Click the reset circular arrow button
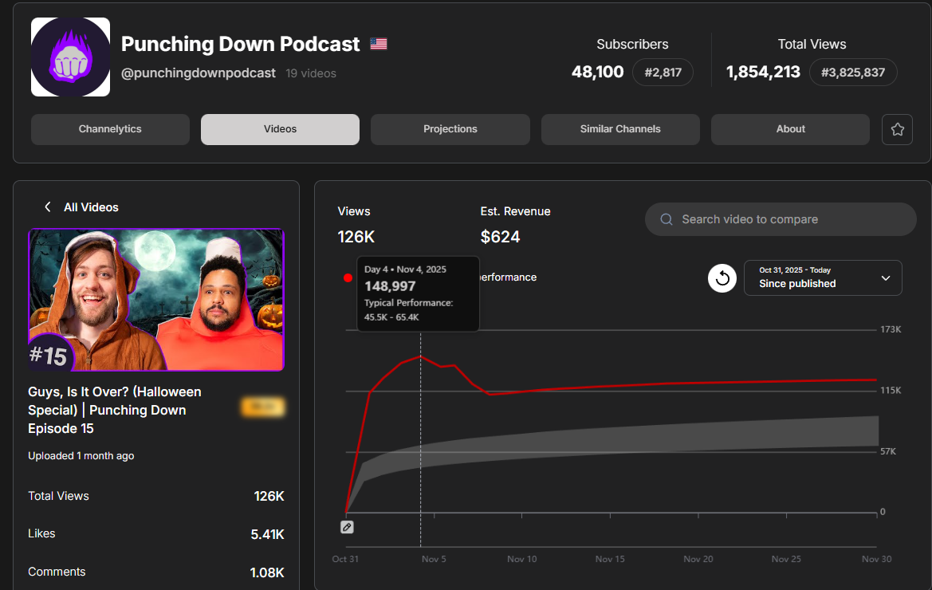 click(722, 277)
